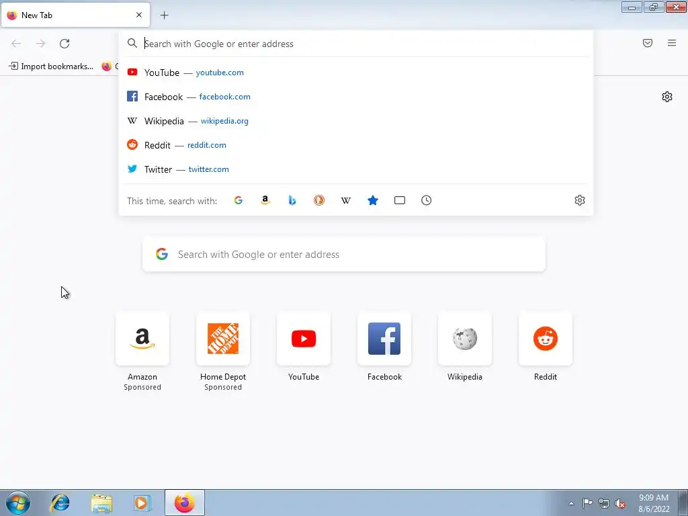Close the New Tab tab

tap(139, 15)
